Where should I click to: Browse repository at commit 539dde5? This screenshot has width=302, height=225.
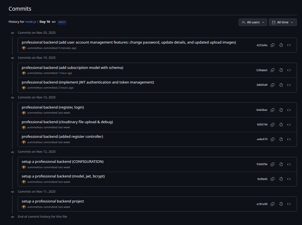click(x=289, y=70)
